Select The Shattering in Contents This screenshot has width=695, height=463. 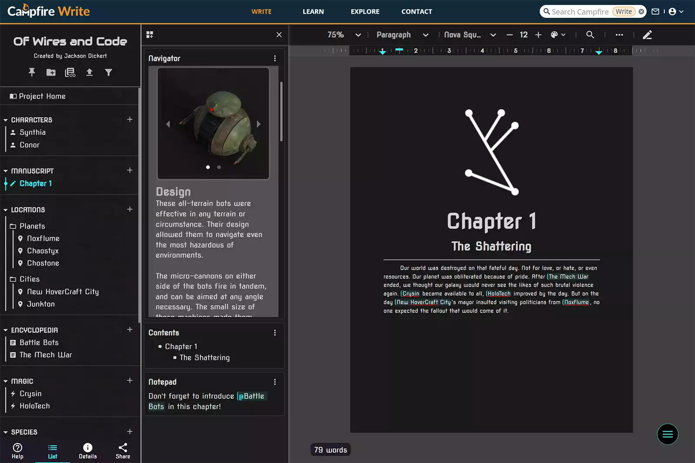[204, 358]
